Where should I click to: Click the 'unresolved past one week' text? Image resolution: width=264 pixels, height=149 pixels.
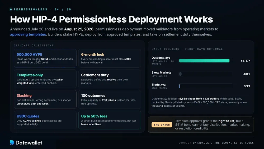(32, 104)
